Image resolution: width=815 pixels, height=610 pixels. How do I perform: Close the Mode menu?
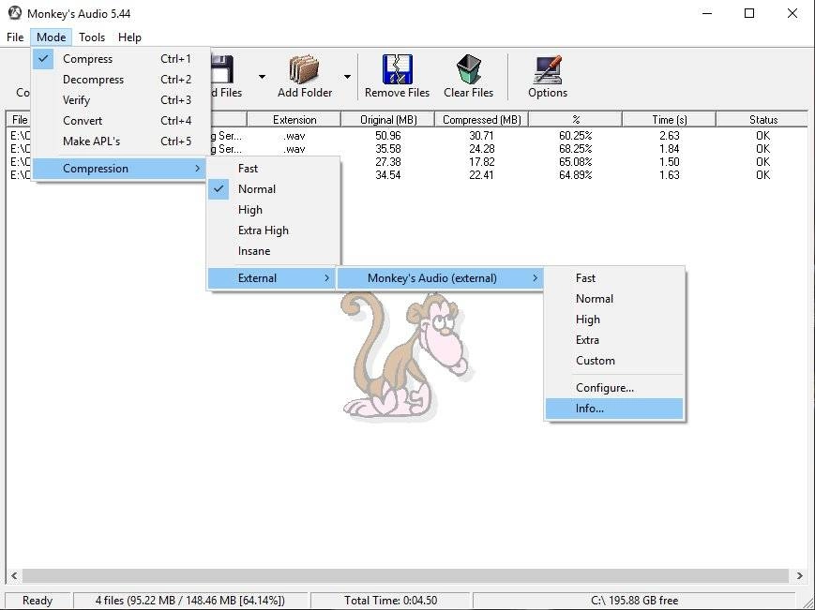pos(51,37)
